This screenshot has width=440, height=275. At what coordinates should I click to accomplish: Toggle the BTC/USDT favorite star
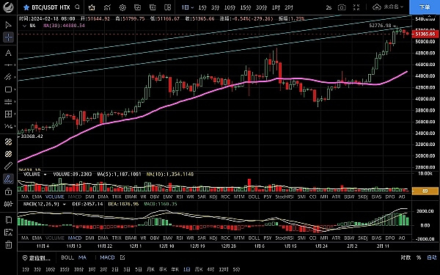[x=26, y=7]
